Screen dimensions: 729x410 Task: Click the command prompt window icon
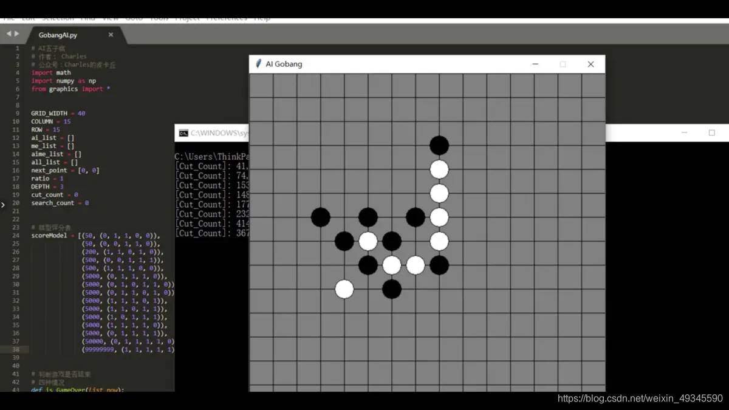coord(183,133)
